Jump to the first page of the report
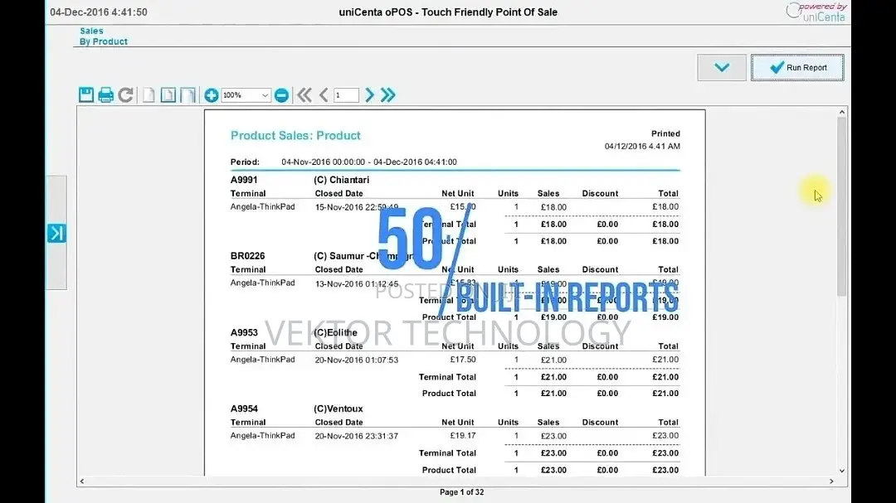Image resolution: width=896 pixels, height=503 pixels. click(304, 94)
